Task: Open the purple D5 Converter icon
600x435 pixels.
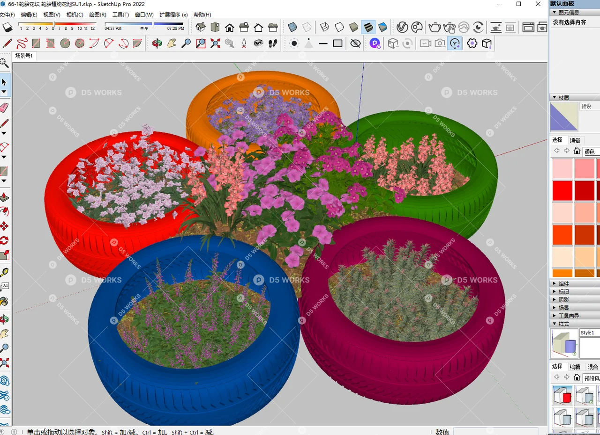Action: point(375,43)
